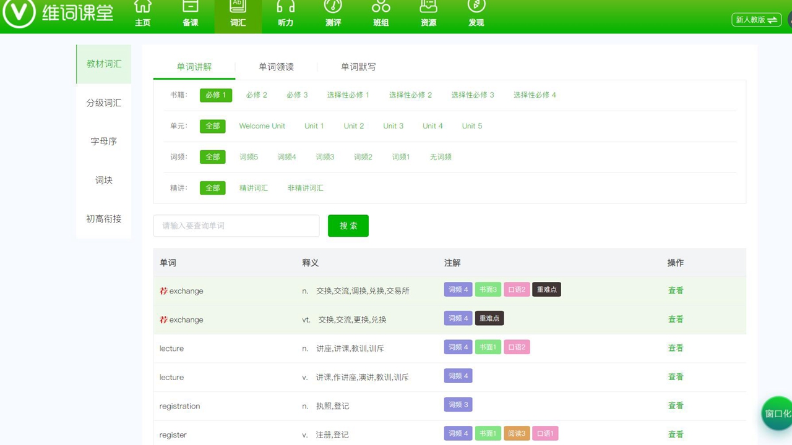Open the 资源 resources icon

point(428,15)
